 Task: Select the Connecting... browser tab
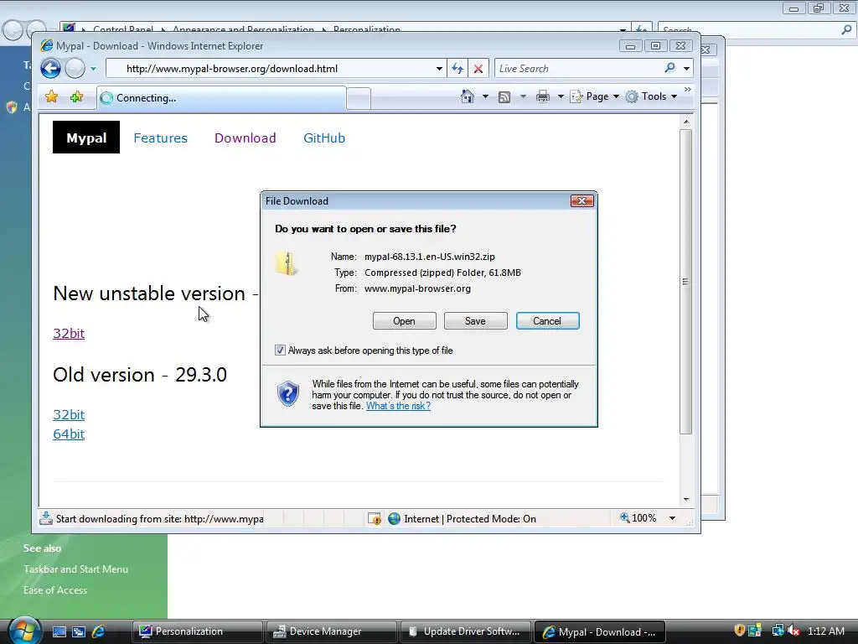(x=221, y=98)
